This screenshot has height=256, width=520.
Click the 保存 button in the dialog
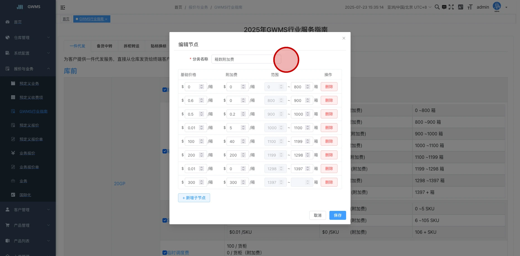(337, 215)
